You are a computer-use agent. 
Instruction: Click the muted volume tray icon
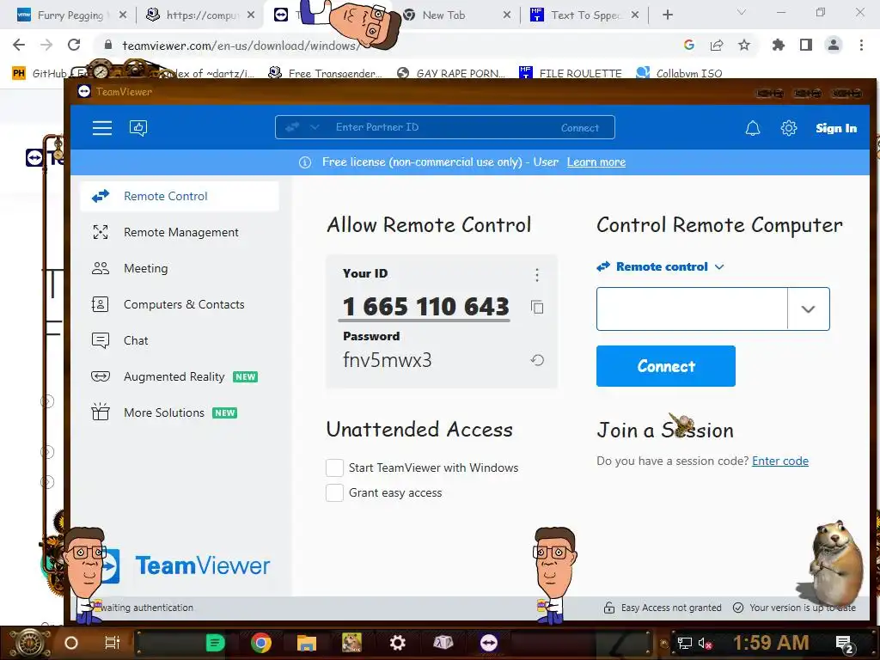pyautogui.click(x=705, y=643)
